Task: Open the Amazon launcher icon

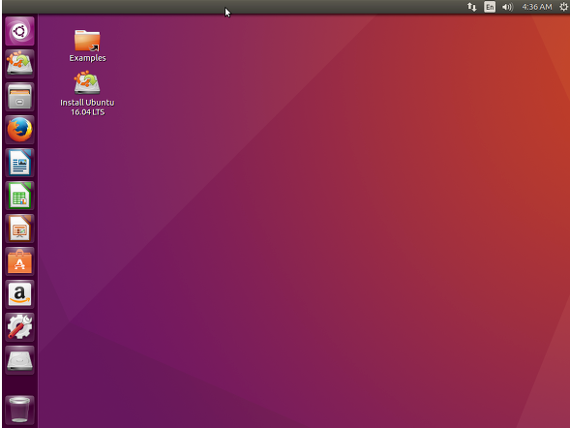Action: (19, 294)
